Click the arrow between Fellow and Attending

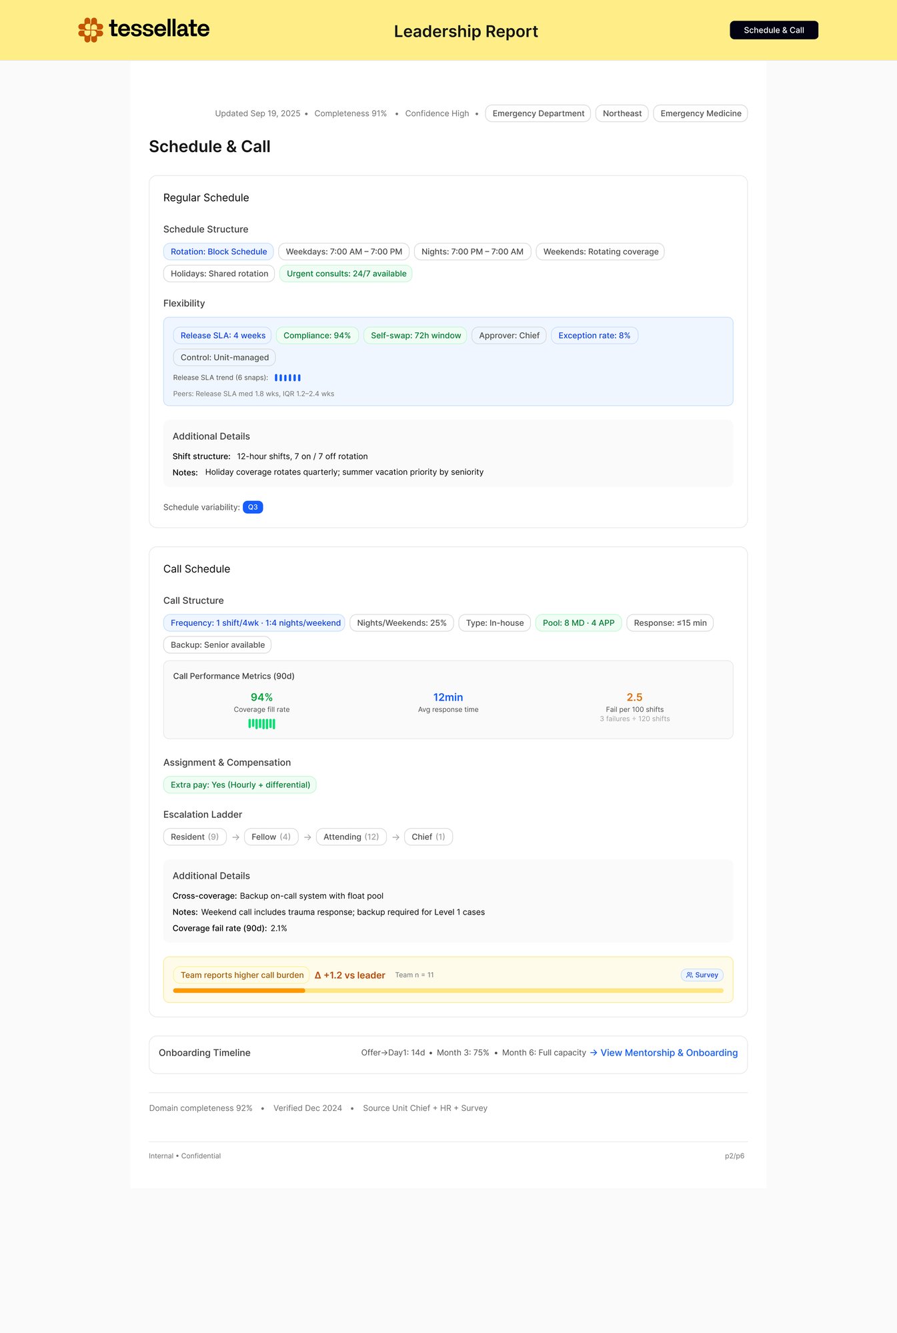[307, 837]
